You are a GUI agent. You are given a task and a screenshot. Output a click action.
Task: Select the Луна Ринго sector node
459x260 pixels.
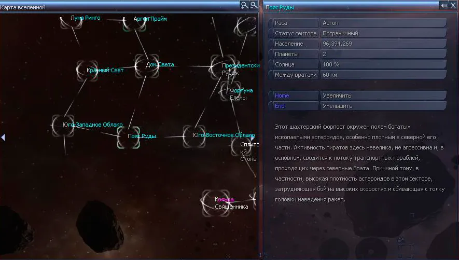coord(71,21)
